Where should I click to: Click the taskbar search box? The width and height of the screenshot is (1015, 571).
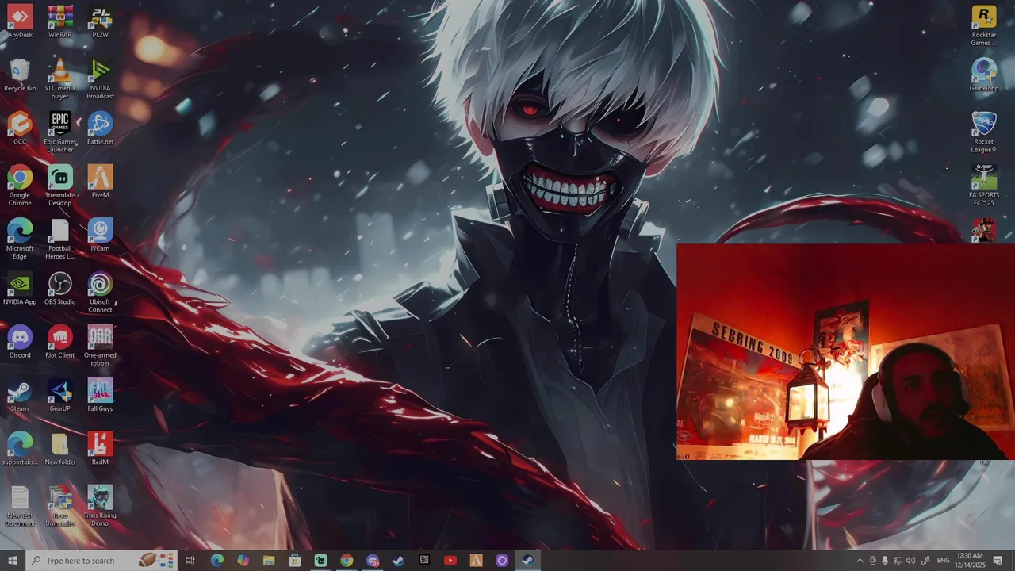(x=102, y=561)
